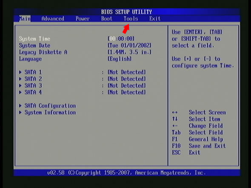Open the Advanced tab
This screenshot has width=251, height=188.
[x=53, y=19]
